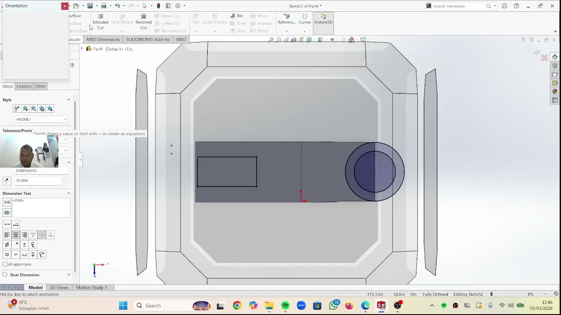This screenshot has height=315, width=561.
Task: Expand dropdown under Curves
Action: tap(305, 31)
